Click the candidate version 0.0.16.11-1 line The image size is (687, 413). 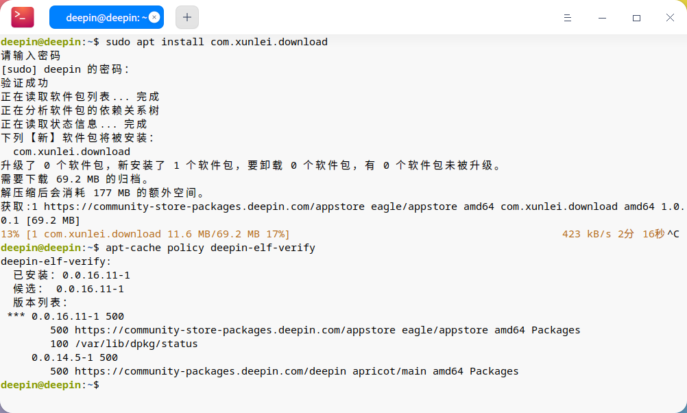(x=69, y=289)
